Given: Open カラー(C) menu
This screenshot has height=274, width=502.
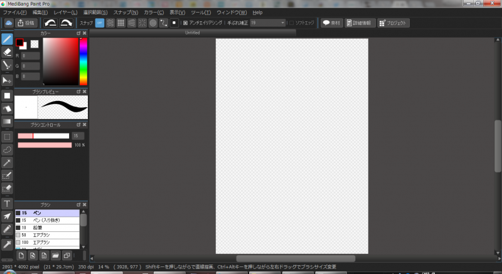Looking at the screenshot, I should tap(154, 13).
